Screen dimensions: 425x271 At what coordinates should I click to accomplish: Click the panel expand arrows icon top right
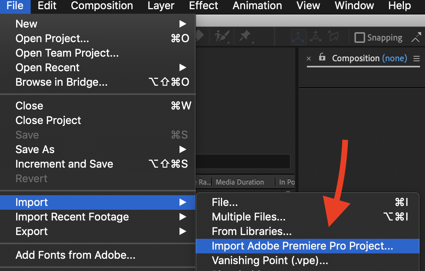pos(416,38)
